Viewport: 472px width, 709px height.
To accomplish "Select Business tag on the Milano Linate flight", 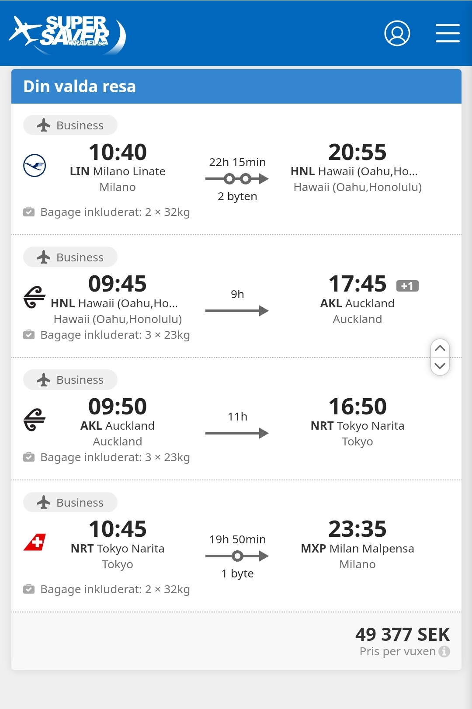I will pyautogui.click(x=70, y=125).
